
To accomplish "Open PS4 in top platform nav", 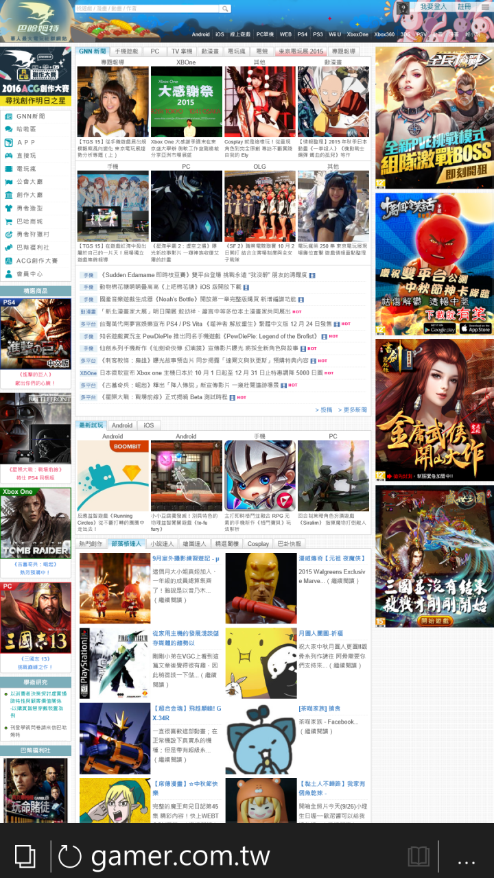I will click(x=303, y=34).
